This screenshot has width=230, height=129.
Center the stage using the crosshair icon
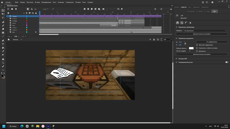point(150,40)
